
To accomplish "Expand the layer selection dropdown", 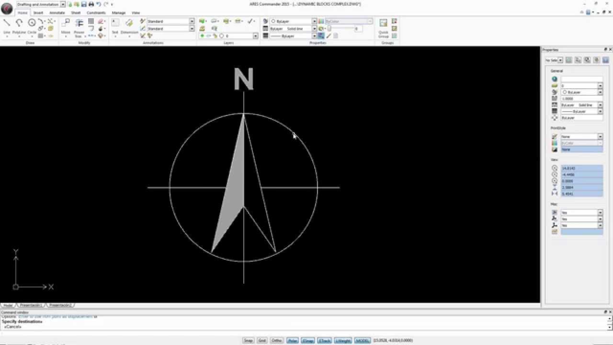I will (x=255, y=36).
